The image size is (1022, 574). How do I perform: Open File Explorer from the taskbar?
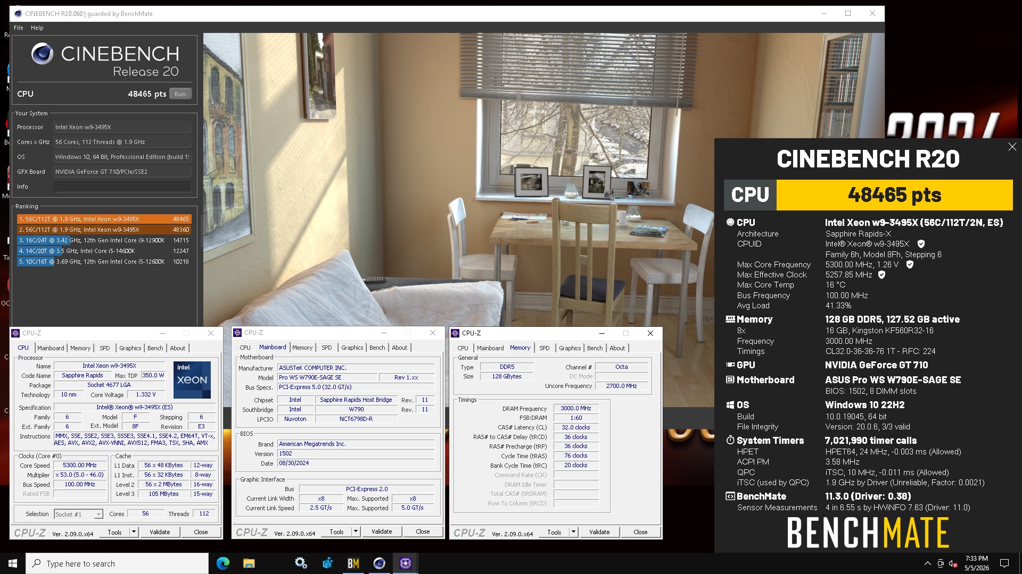tap(249, 563)
